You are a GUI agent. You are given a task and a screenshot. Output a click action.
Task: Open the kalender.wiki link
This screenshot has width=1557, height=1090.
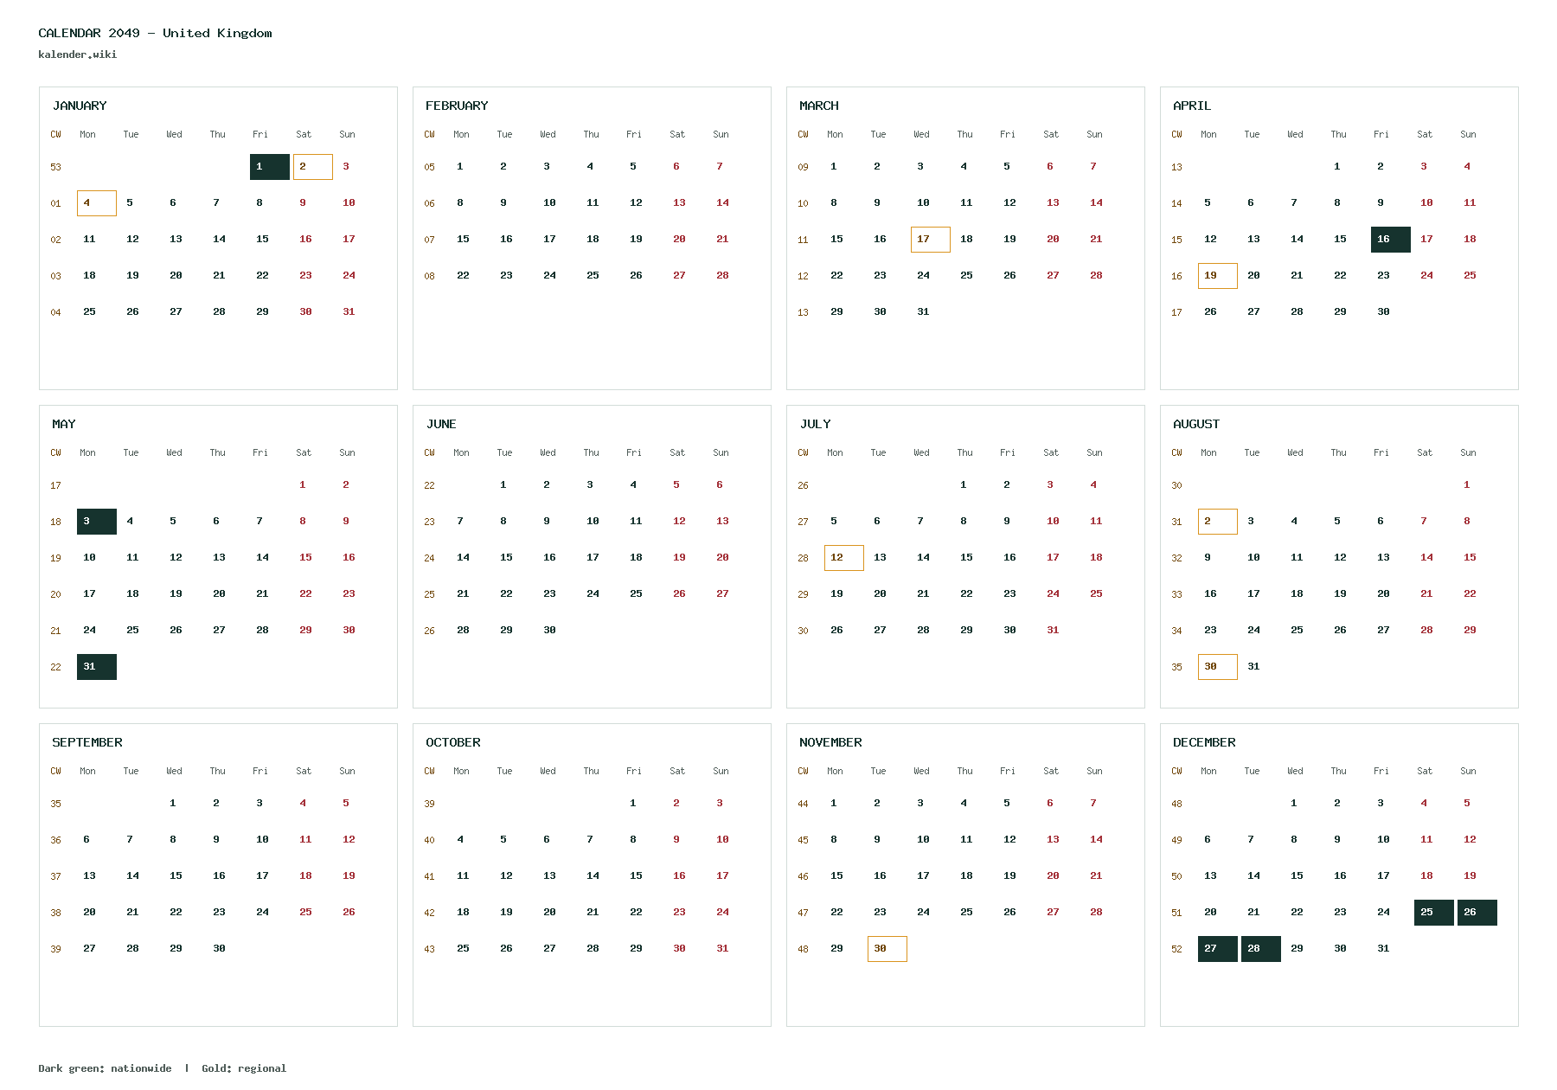pos(78,54)
